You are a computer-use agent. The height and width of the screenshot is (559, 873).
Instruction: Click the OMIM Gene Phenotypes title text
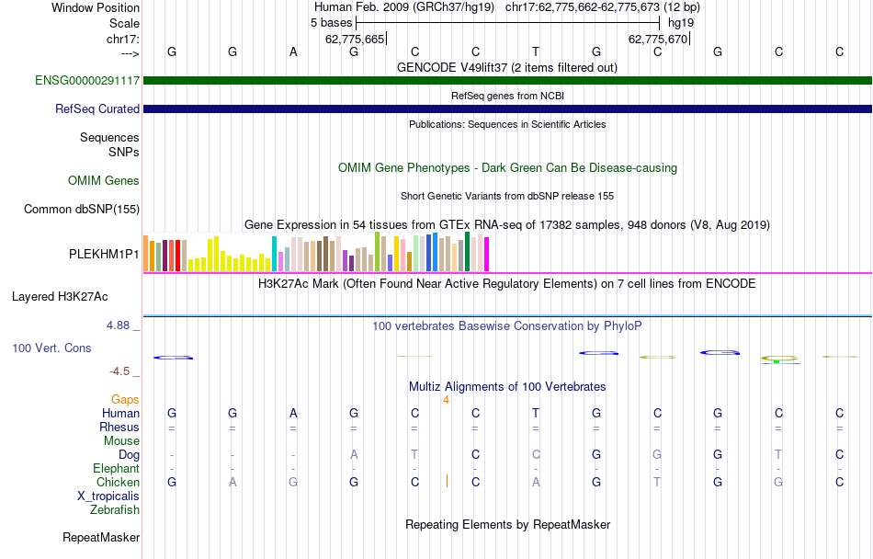click(507, 167)
